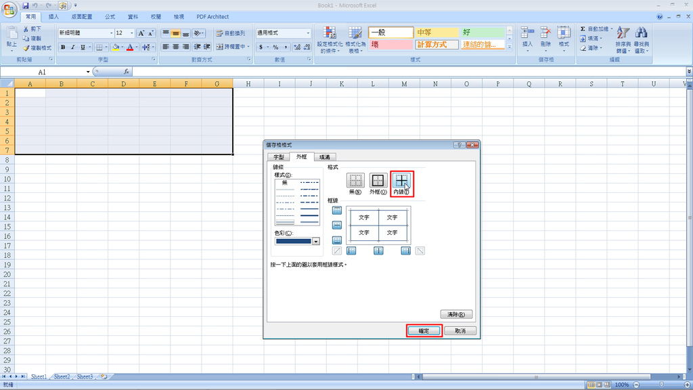Open the font name dropdown (新細明體)

point(111,33)
